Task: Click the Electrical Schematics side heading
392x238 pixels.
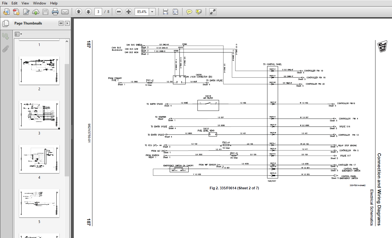Action: [372, 207]
